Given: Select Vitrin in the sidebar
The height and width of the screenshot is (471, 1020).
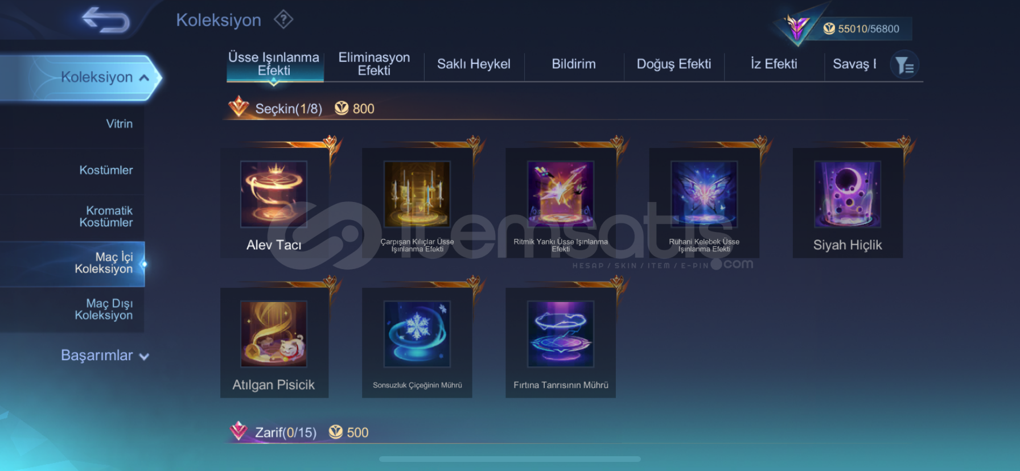Looking at the screenshot, I should click(x=119, y=124).
